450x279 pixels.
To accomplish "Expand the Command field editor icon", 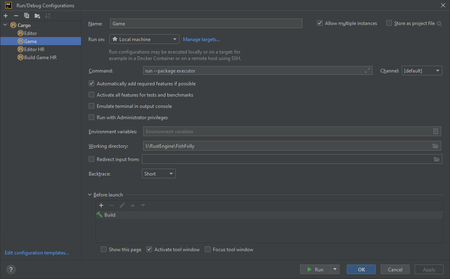I will pyautogui.click(x=367, y=71).
